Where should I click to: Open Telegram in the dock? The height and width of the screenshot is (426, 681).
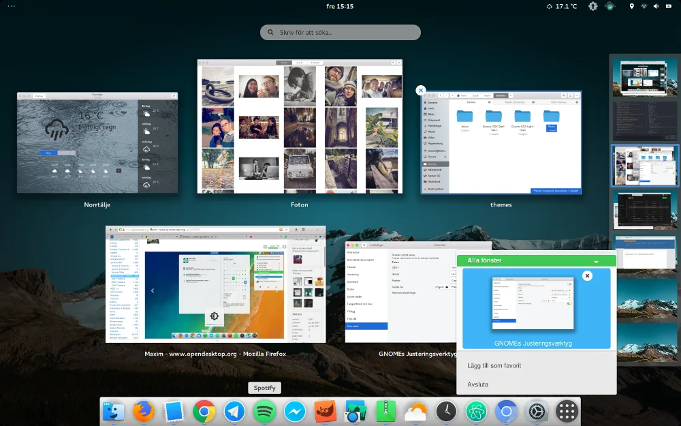(x=234, y=411)
